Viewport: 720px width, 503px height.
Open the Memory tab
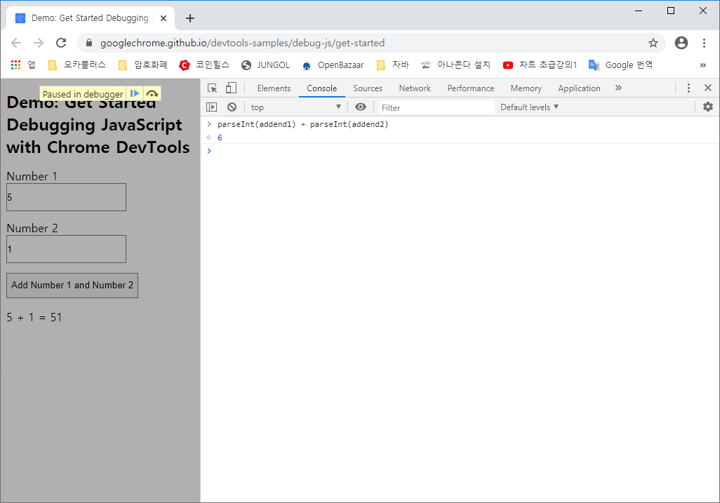click(526, 88)
